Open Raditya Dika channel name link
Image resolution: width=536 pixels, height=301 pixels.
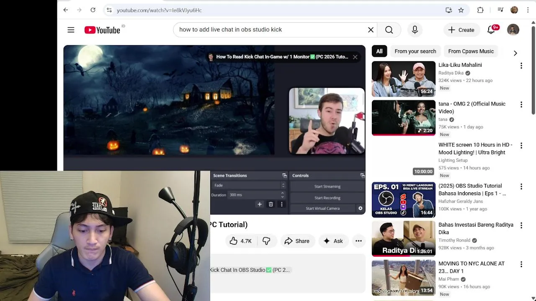[451, 73]
